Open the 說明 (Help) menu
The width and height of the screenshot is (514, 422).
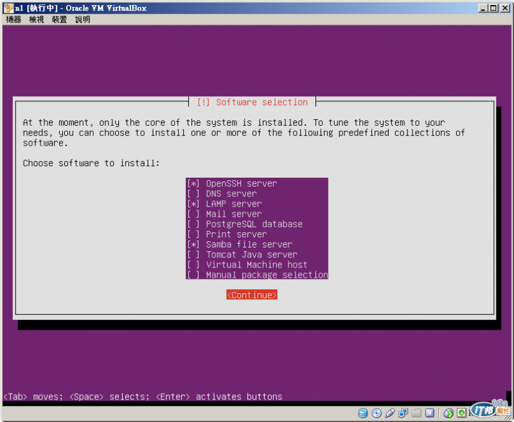click(x=83, y=20)
